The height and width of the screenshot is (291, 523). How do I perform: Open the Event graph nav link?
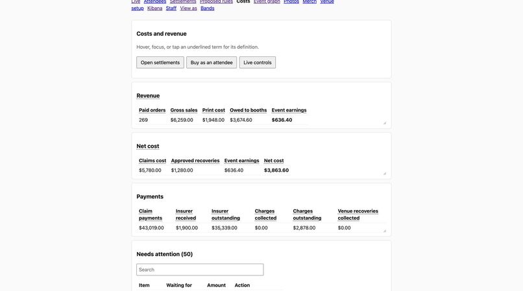(267, 2)
